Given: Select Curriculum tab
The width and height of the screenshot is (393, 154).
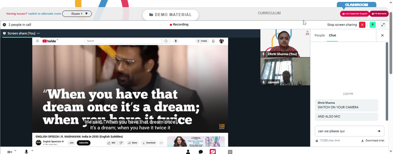Looking at the screenshot, I should (x=269, y=13).
